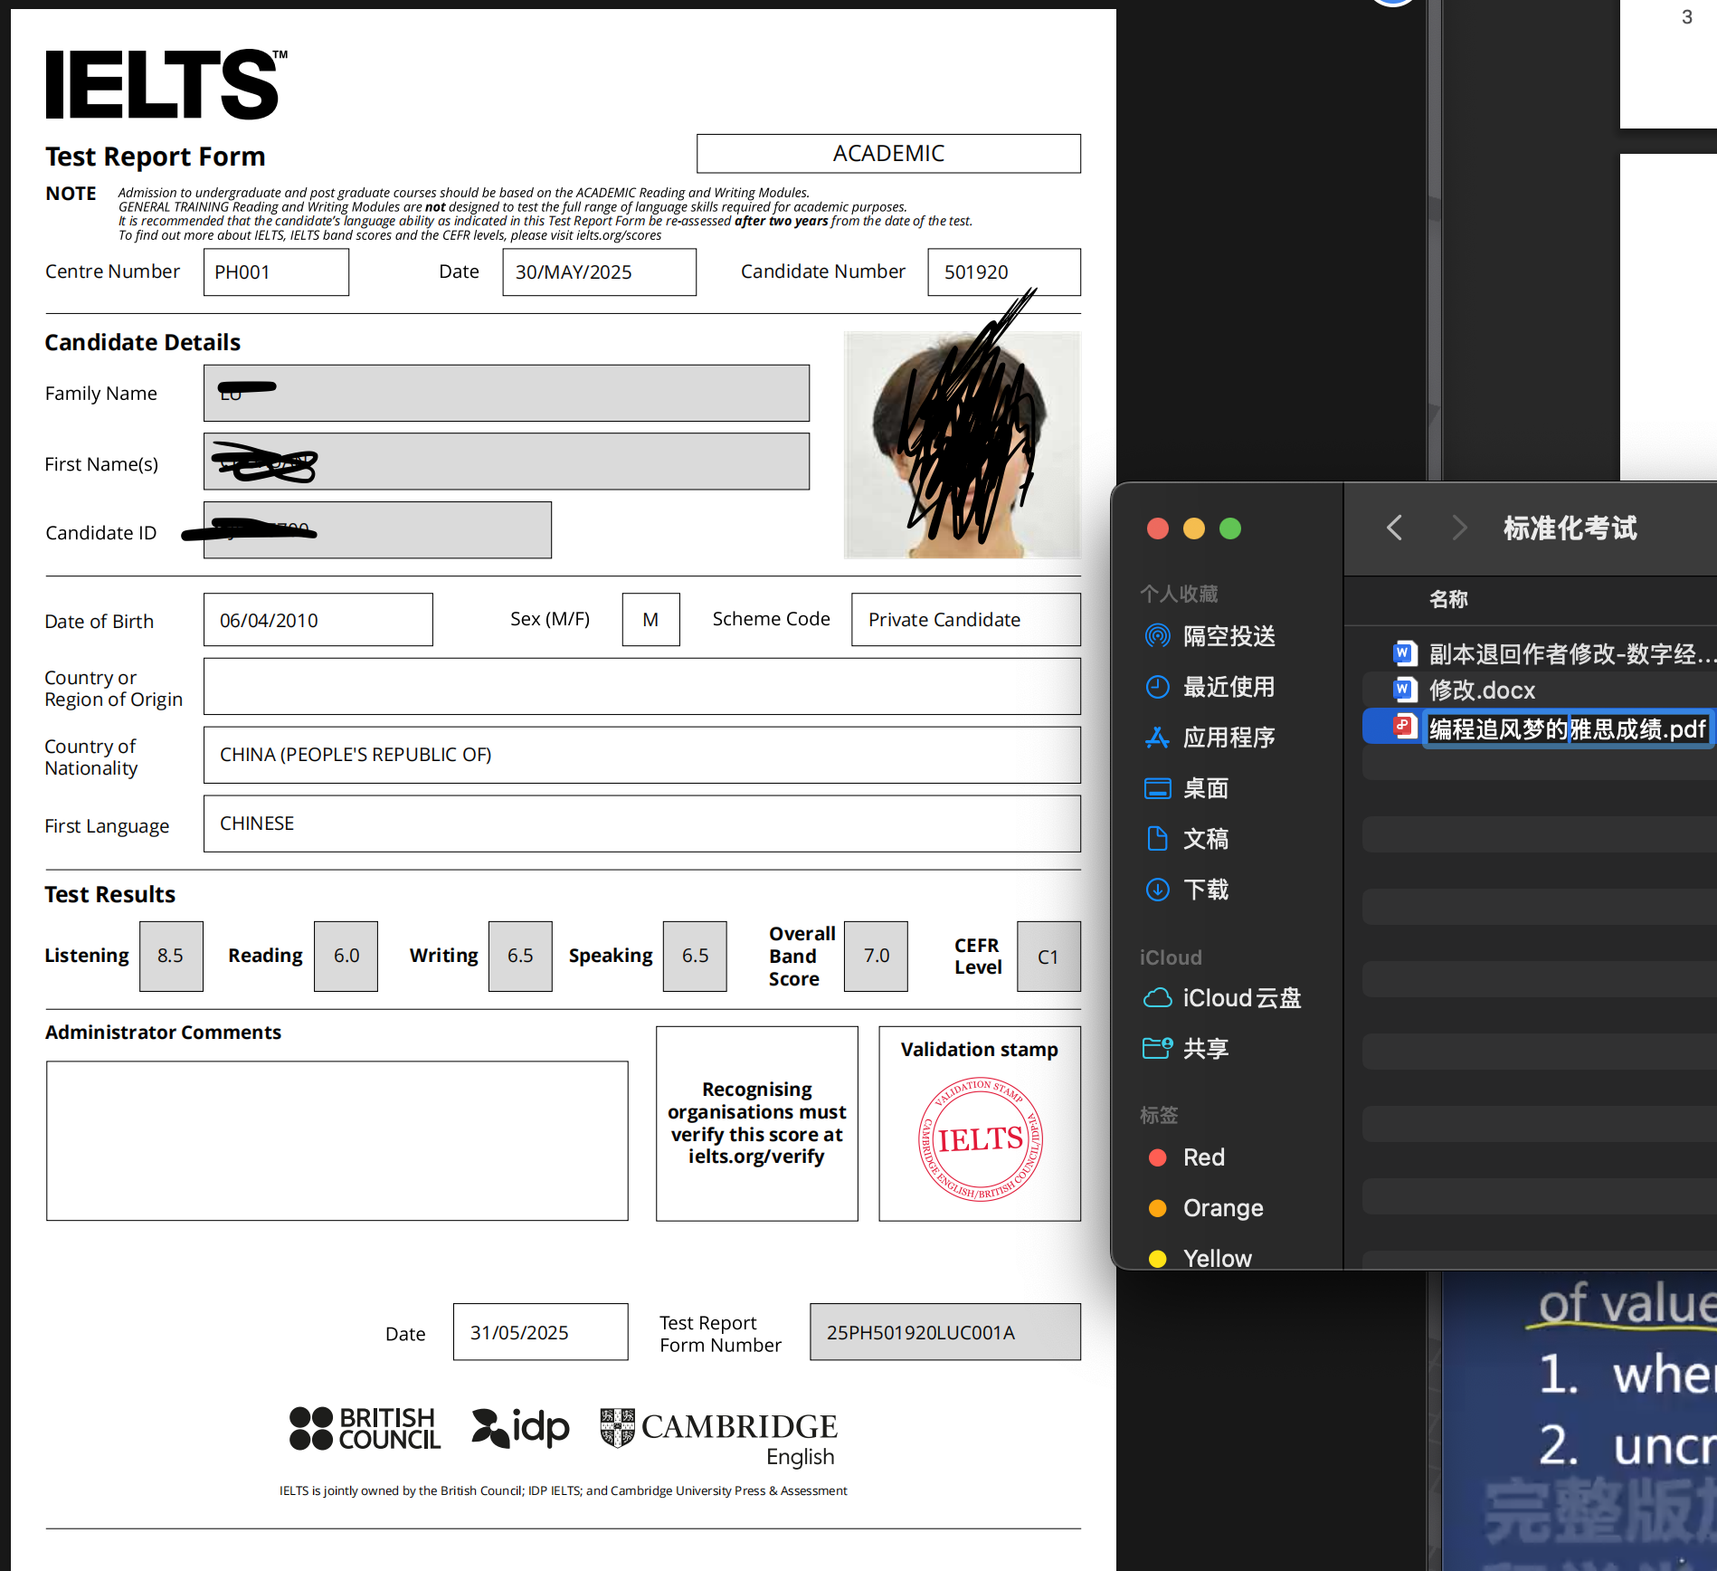1717x1571 pixels.
Task: Close the Finder window with red button
Action: point(1158,528)
